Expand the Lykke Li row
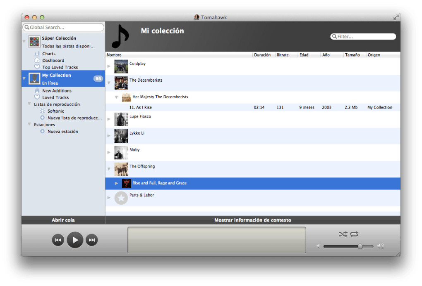Screen dimensions: 422x286 (x=109, y=136)
